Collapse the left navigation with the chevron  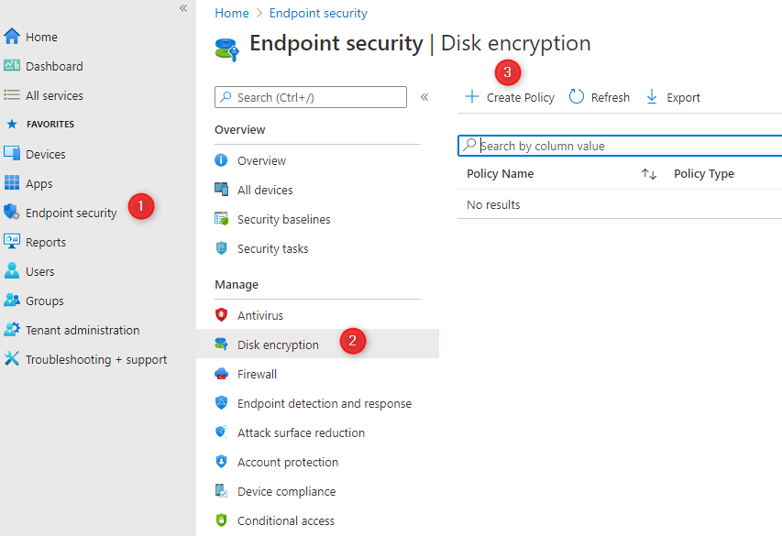click(182, 7)
